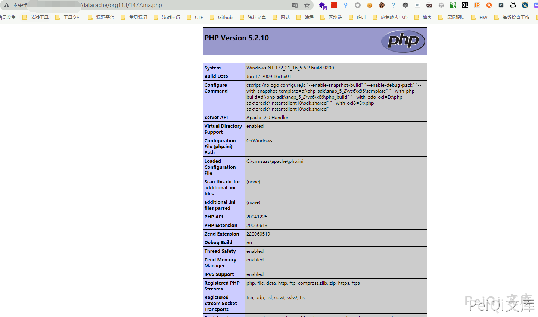Image resolution: width=538 pixels, height=317 pixels.
Task: Click the 'PHP API' value 20041225
Action: 257,217
